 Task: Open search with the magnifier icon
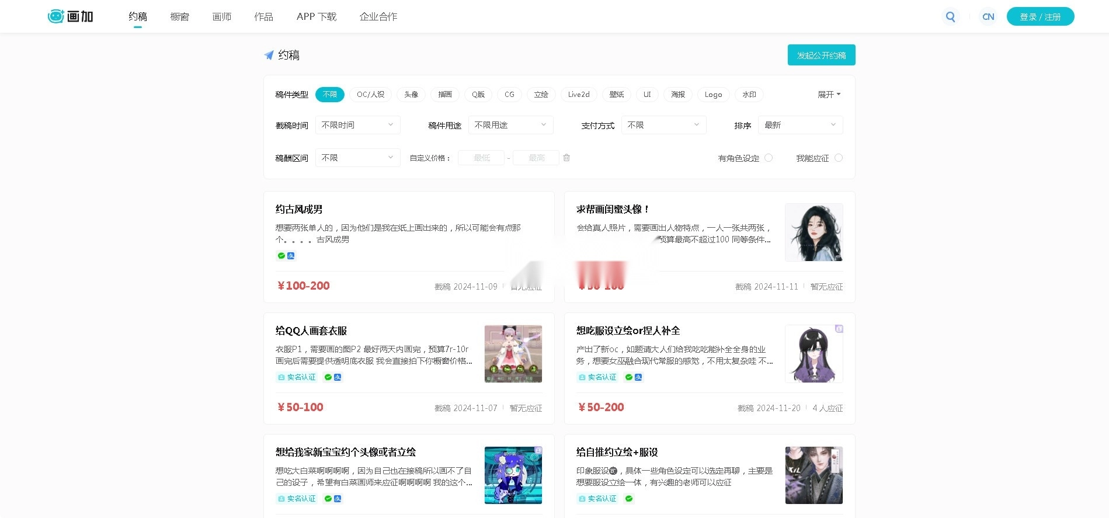point(950,17)
